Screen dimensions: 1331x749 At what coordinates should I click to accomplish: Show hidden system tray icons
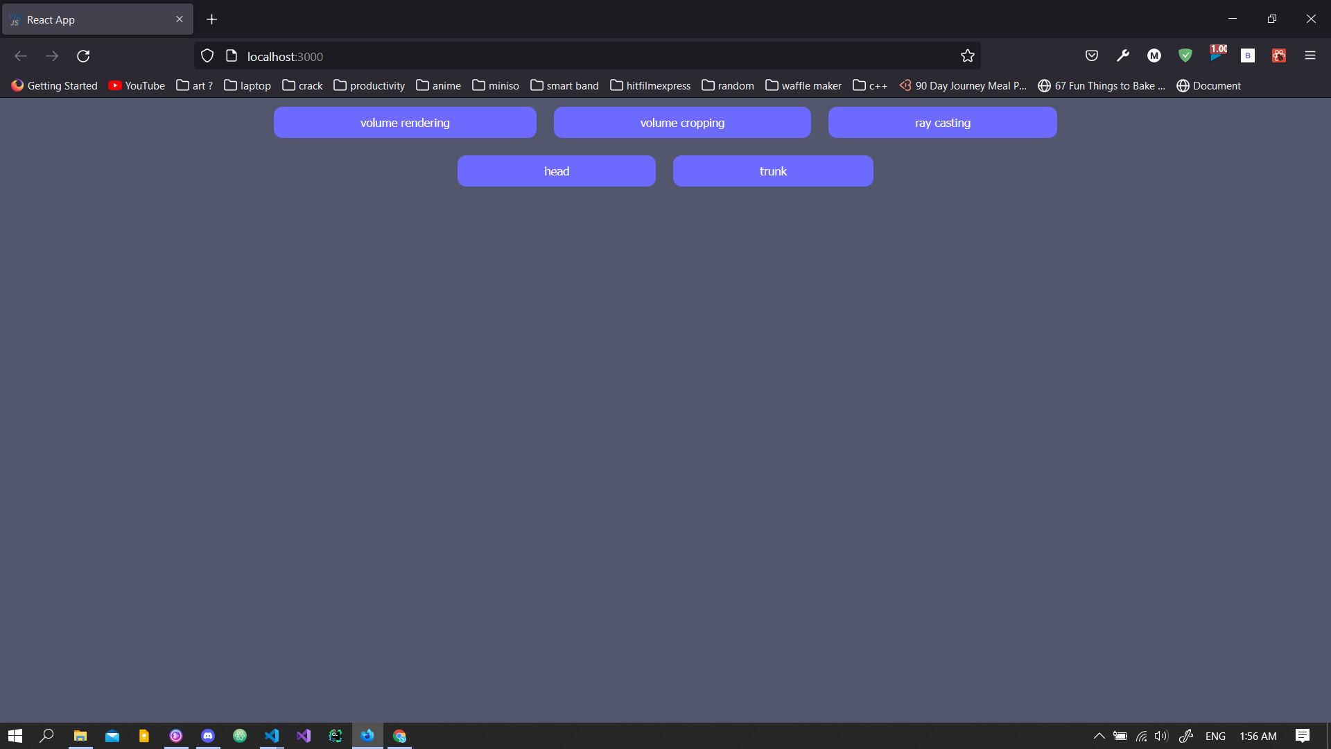1099,736
